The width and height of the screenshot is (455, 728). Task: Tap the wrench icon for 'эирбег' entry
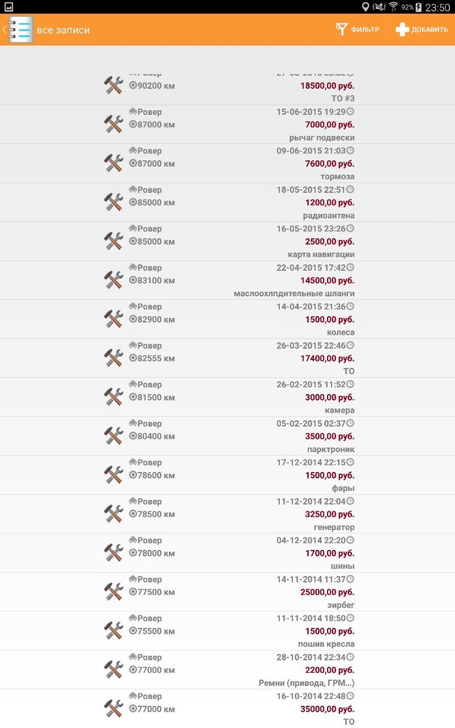(114, 591)
